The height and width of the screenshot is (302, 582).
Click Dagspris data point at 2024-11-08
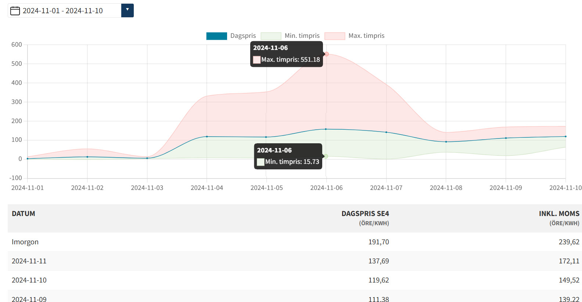click(446, 142)
